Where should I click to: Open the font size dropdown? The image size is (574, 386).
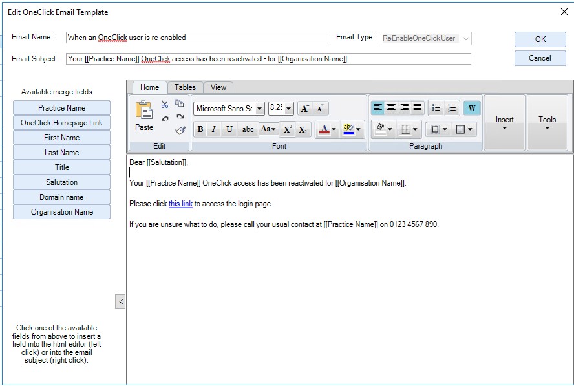[x=288, y=109]
